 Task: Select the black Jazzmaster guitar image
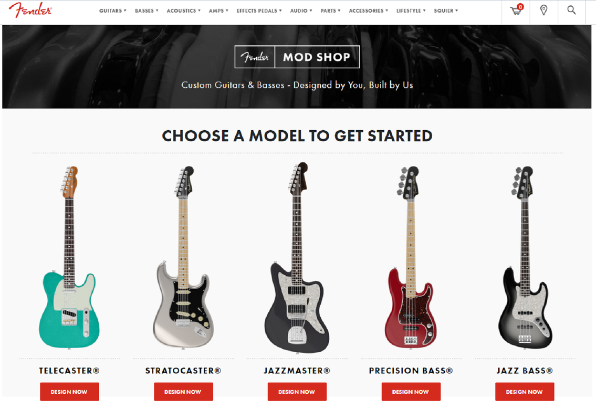click(x=297, y=258)
